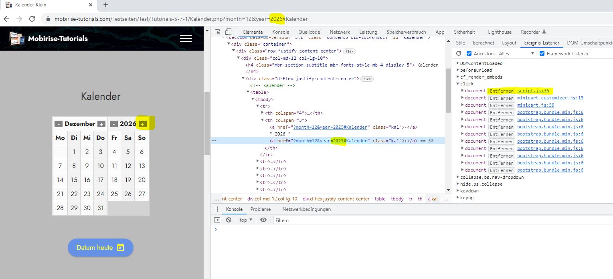Show the console sidebar icon
613x279 pixels.
tap(217, 220)
